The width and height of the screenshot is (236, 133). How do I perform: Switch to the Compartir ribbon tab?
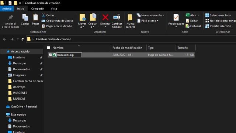pos(38,8)
